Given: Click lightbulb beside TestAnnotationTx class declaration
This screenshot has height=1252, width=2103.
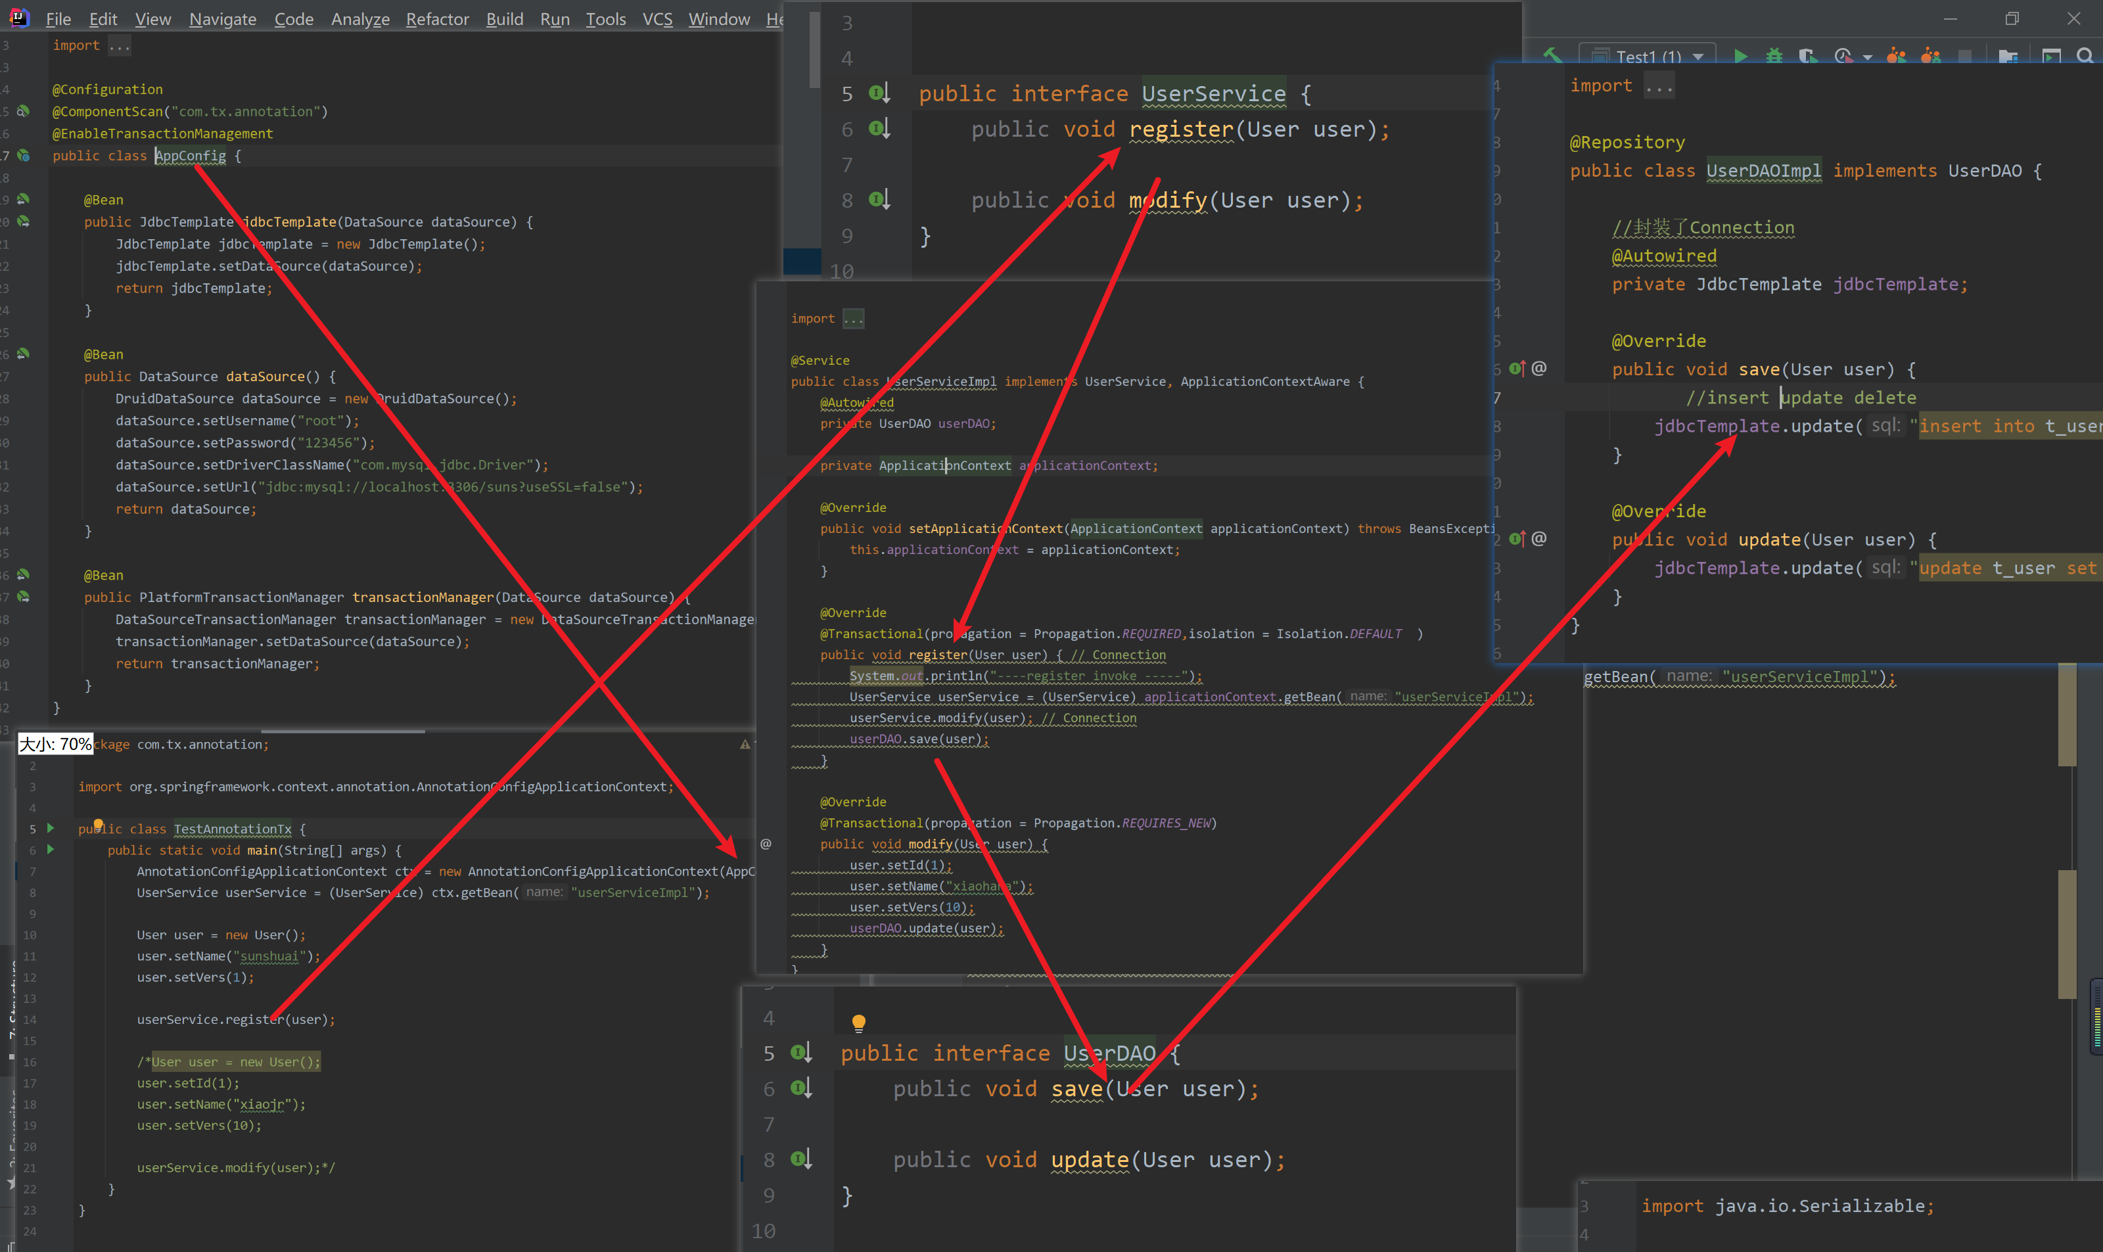Looking at the screenshot, I should (98, 824).
